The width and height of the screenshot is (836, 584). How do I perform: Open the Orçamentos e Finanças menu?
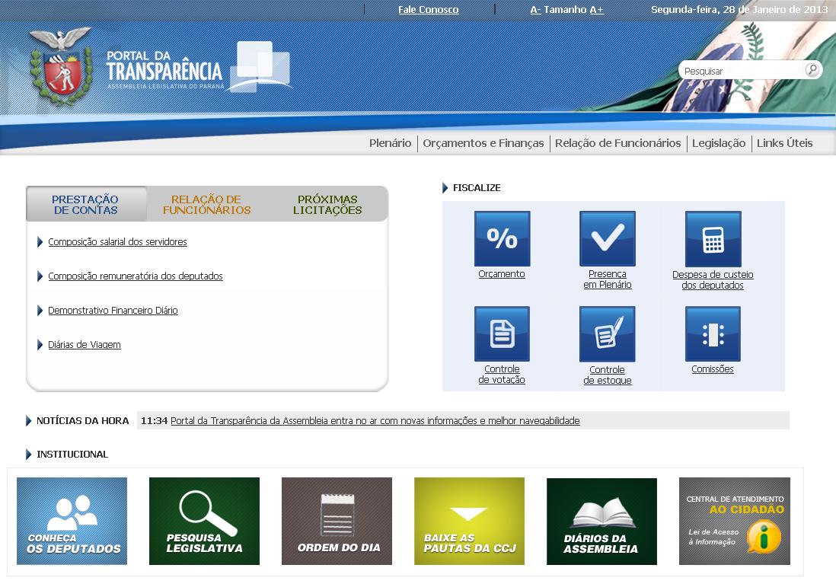coord(483,143)
